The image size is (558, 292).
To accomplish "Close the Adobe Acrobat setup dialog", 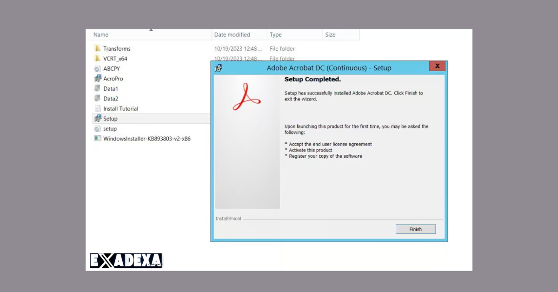I will (x=437, y=66).
